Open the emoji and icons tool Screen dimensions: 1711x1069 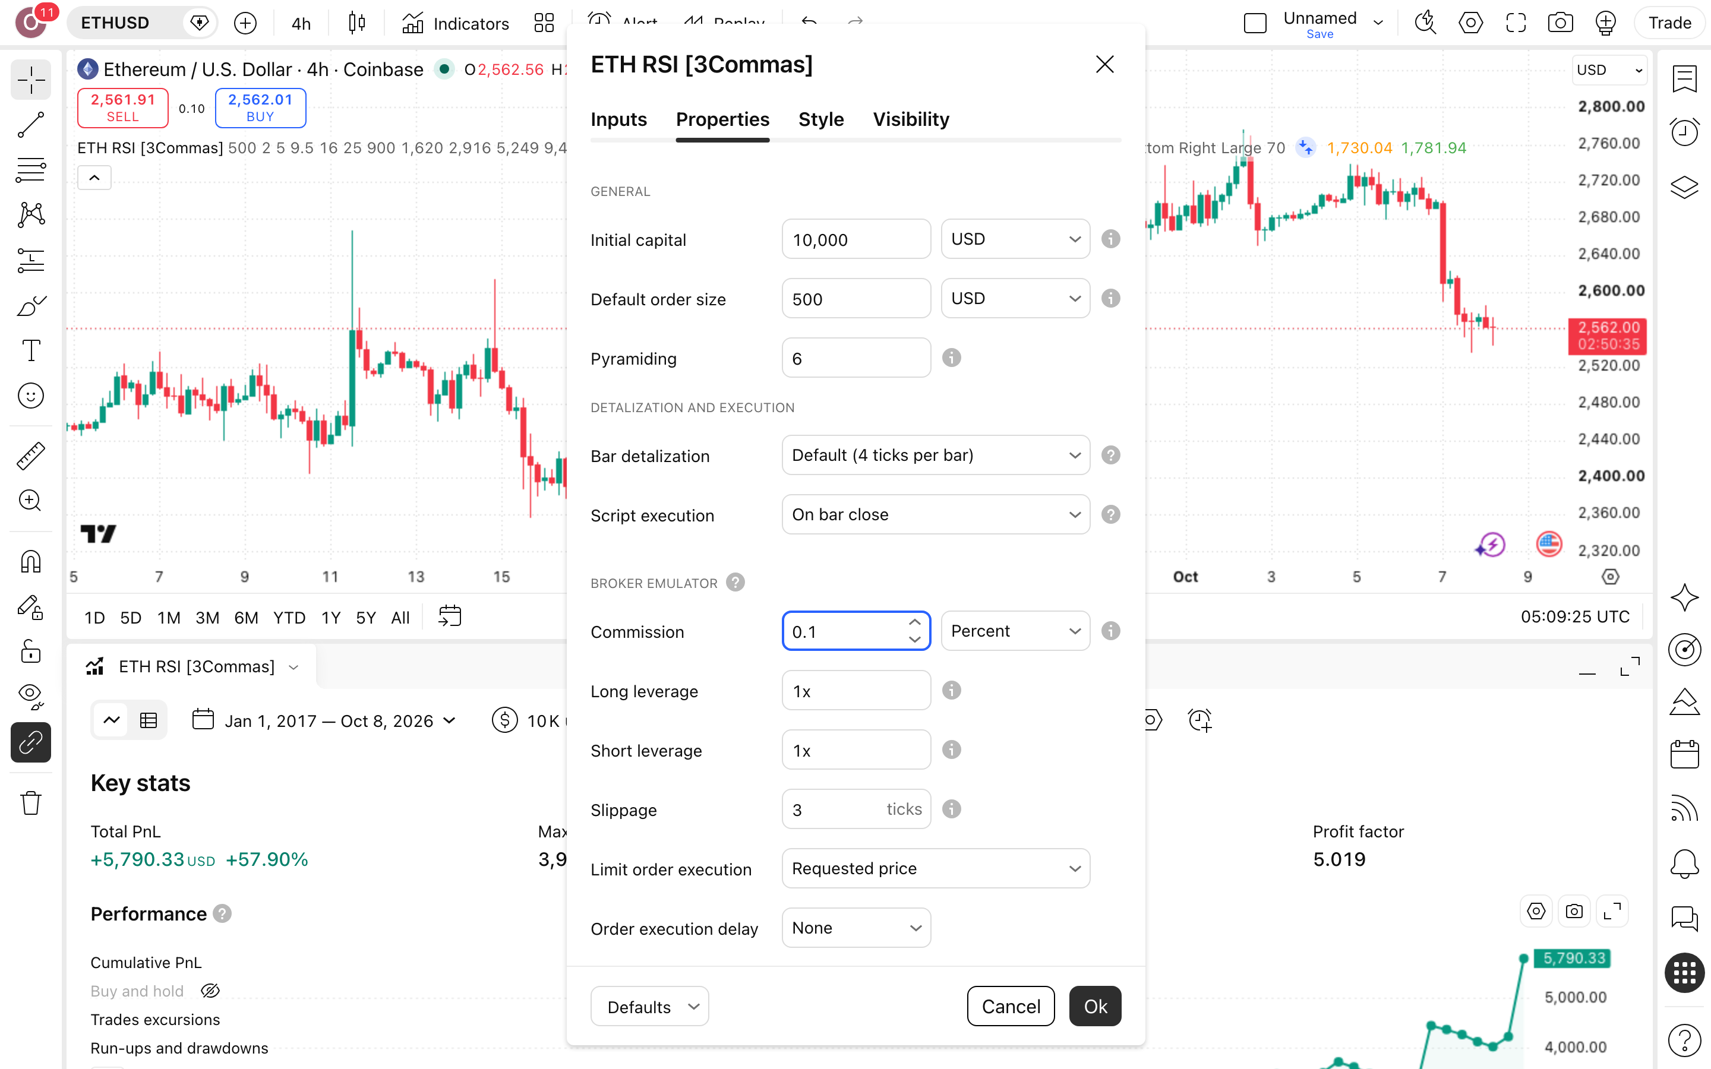(x=30, y=396)
